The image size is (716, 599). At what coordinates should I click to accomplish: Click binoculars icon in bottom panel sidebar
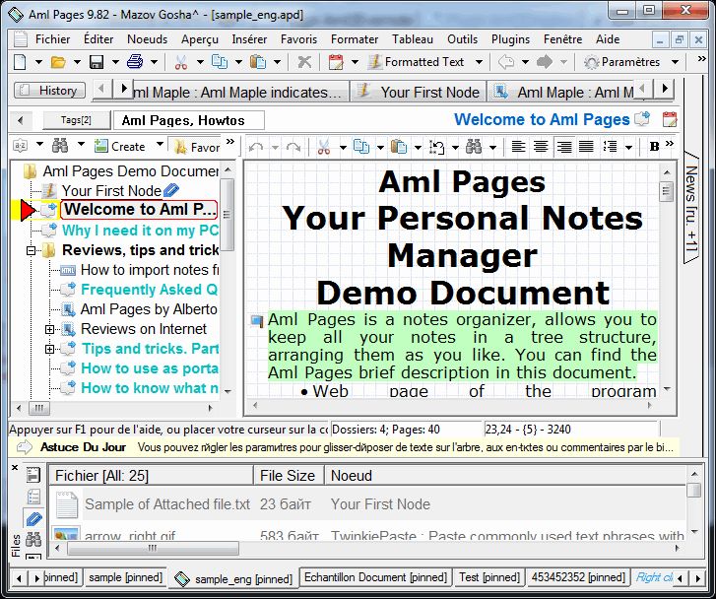coord(33,539)
